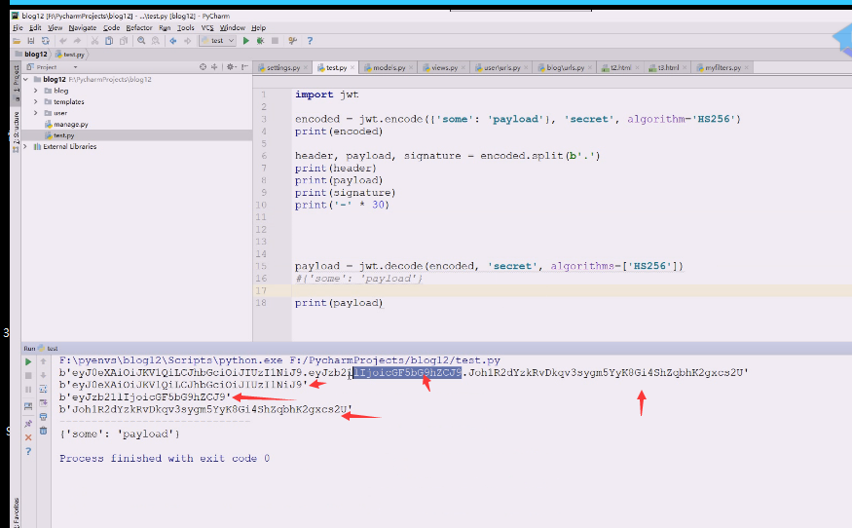Open Settings with the wrench toolbar icon
852x528 pixels.
point(292,41)
